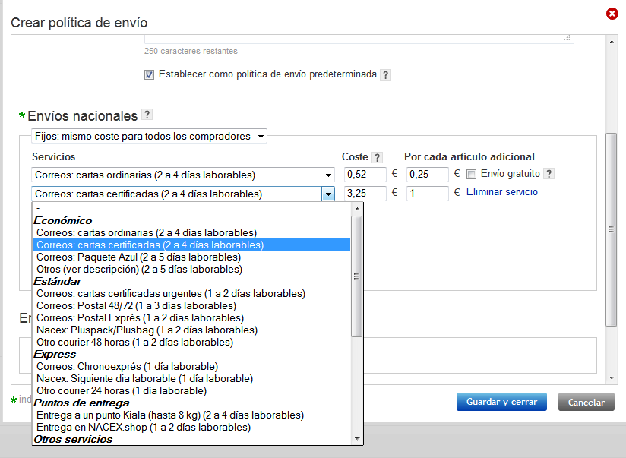Select Entrega a un punto Kiala option
Screen dimensions: 626x458
click(x=191, y=415)
